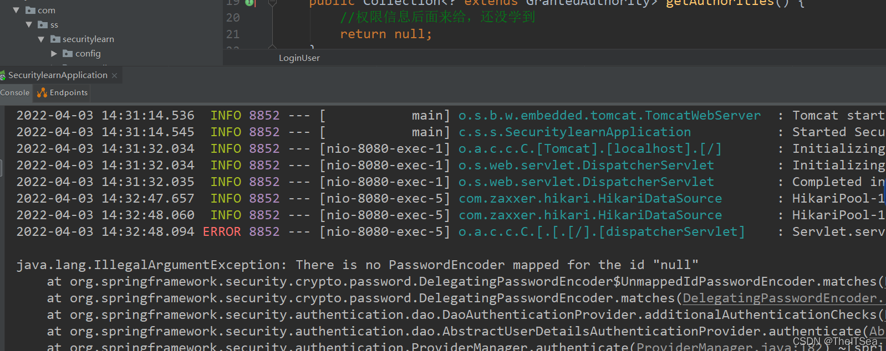Switch to the Console tab

tap(15, 92)
